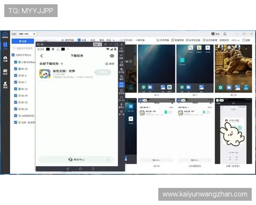
Task: Open the purchase (购买) sidebar icon
Action: (5, 72)
